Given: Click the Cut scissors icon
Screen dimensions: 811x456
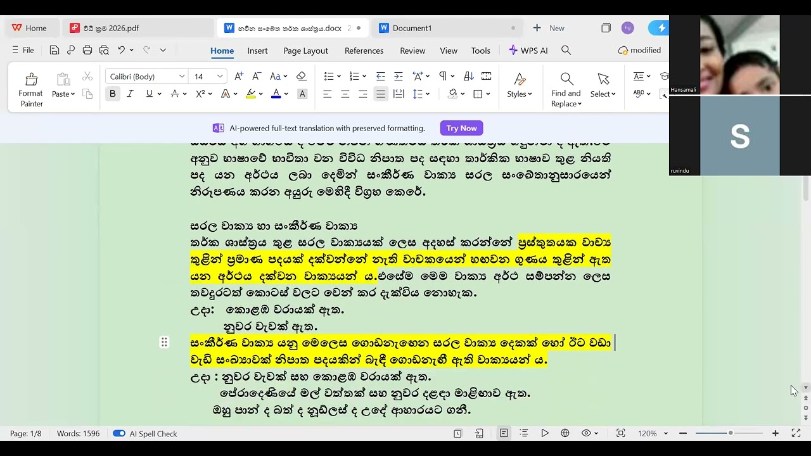Looking at the screenshot, I should pyautogui.click(x=87, y=77).
